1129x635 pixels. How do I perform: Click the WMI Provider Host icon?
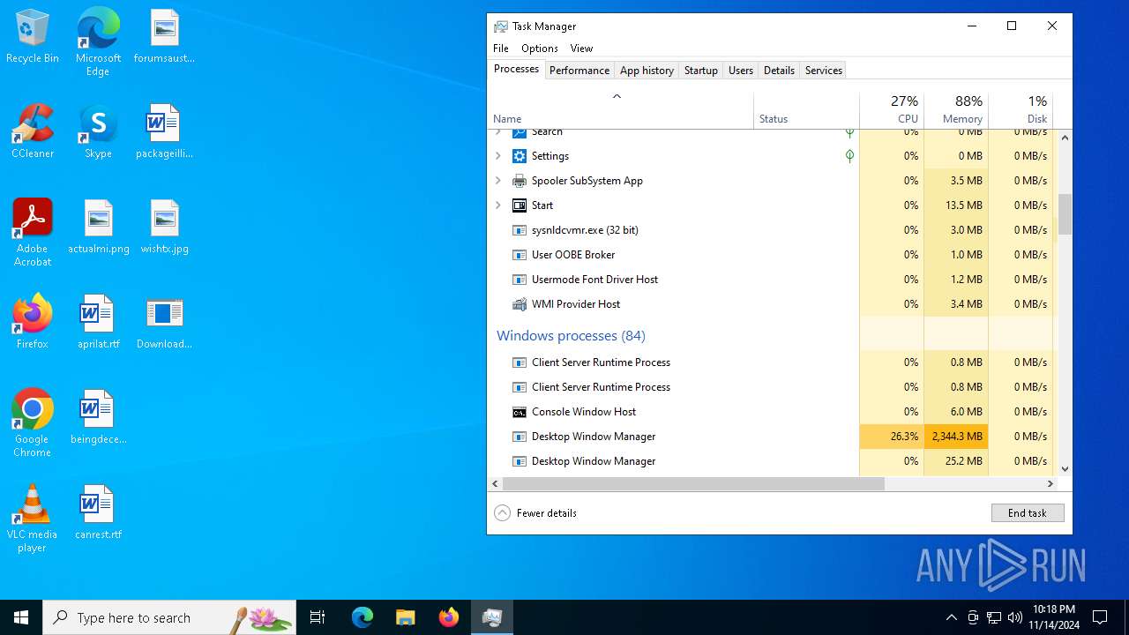520,304
